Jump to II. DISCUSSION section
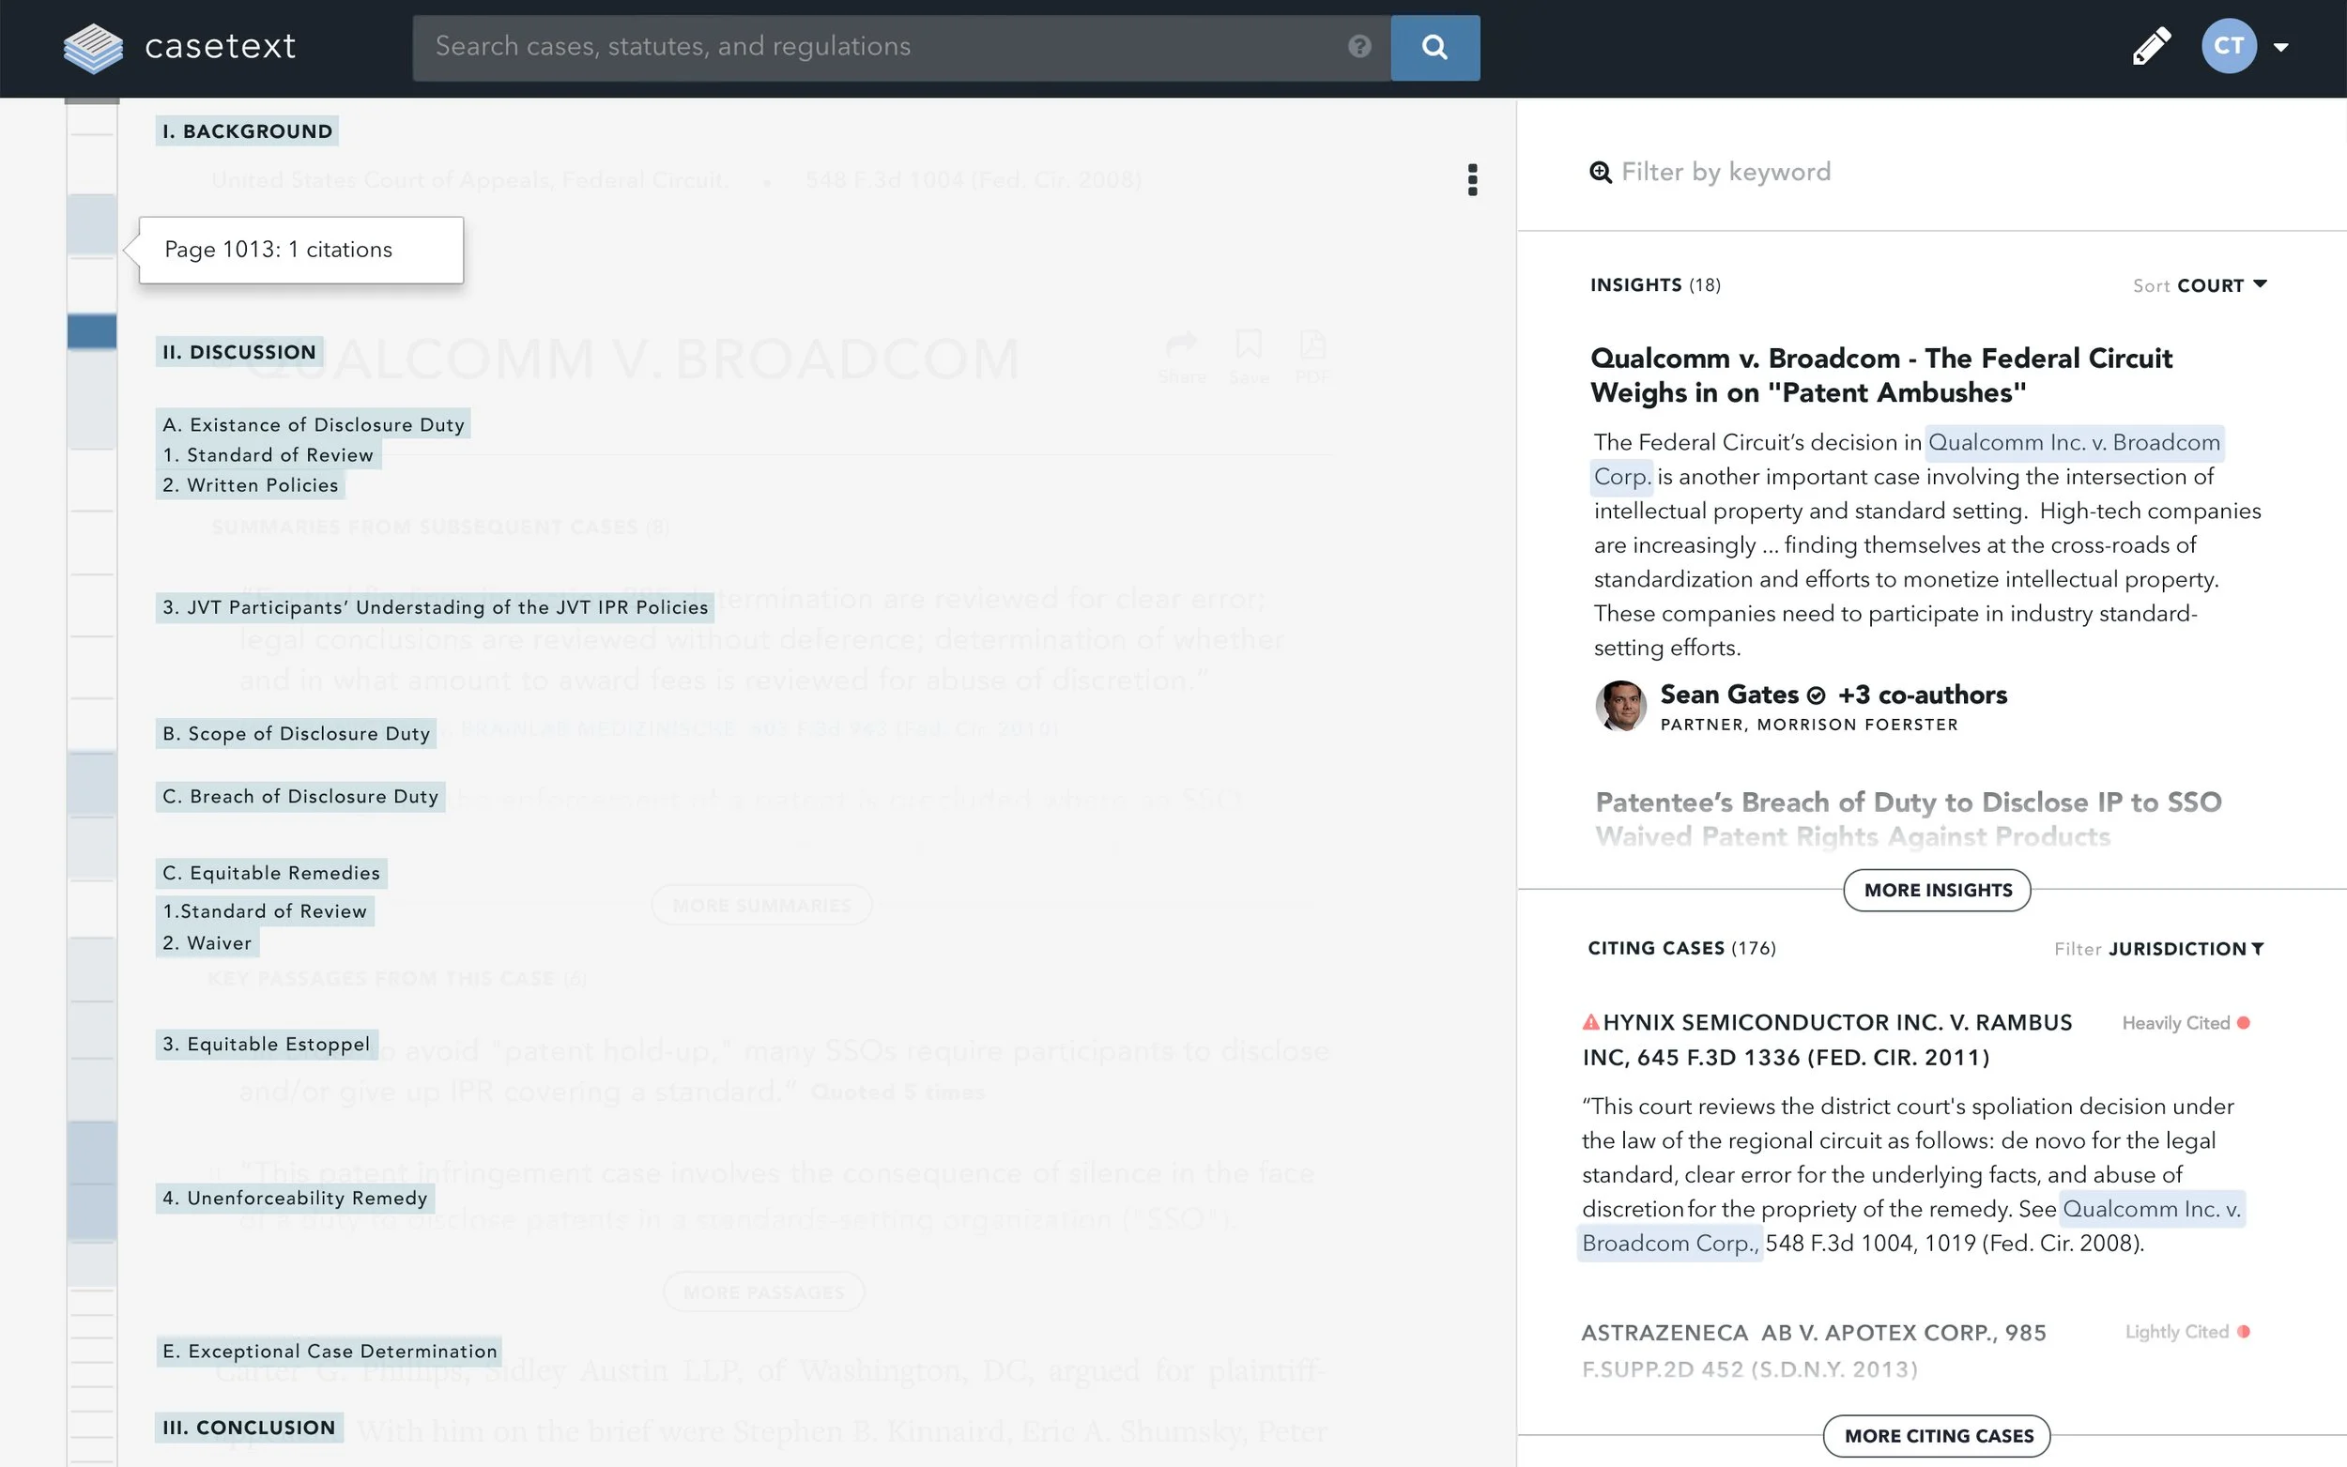Viewport: 2347px width, 1467px height. pos(238,352)
